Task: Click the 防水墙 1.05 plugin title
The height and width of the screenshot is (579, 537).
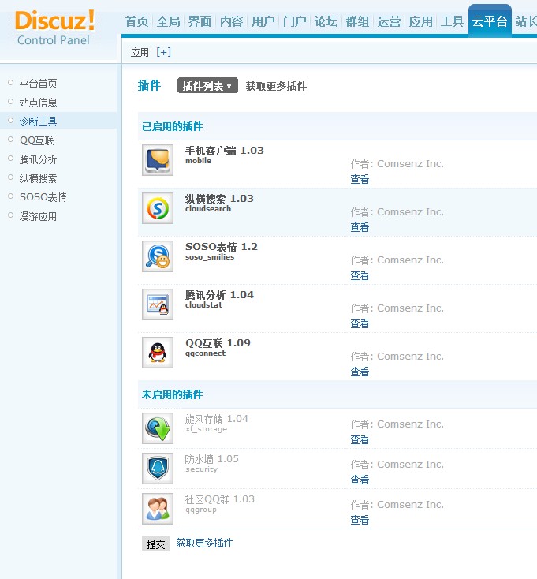Action: coord(212,459)
